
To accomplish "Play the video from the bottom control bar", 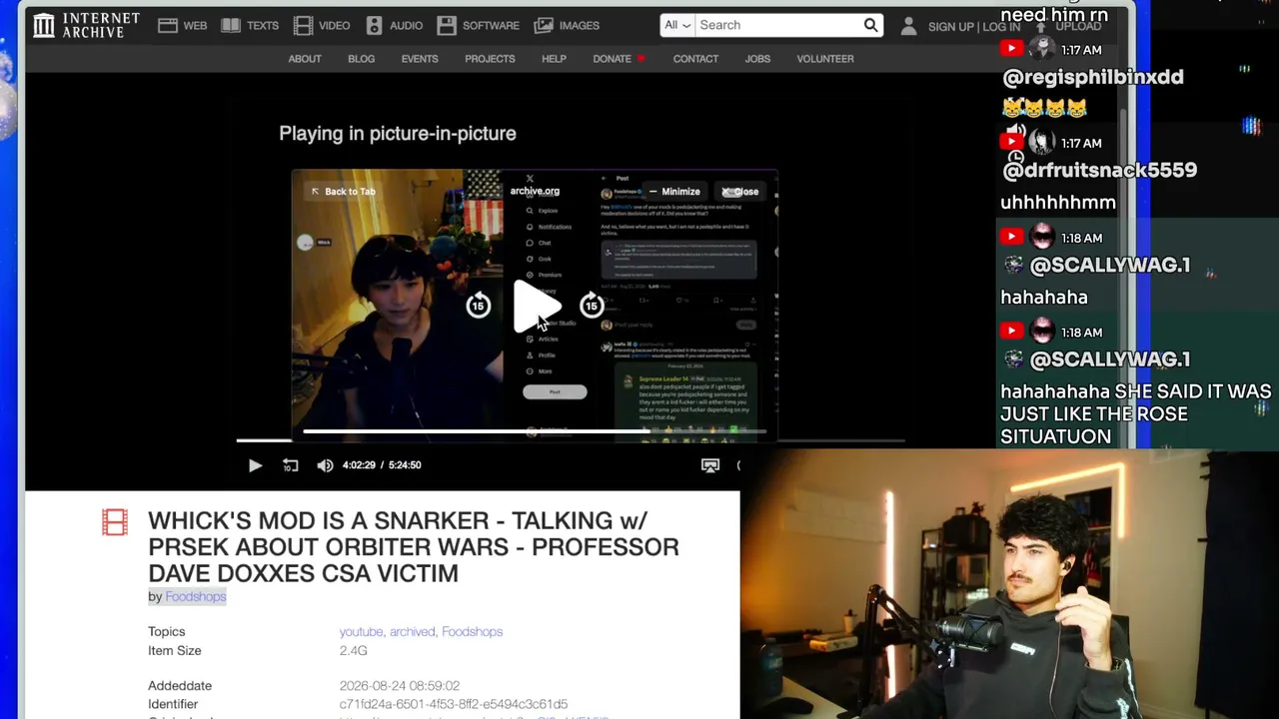I will click(255, 465).
